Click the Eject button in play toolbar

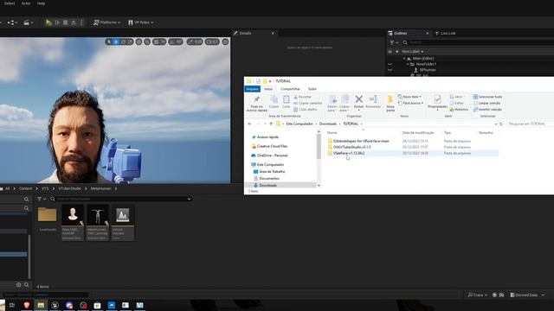pos(74,22)
